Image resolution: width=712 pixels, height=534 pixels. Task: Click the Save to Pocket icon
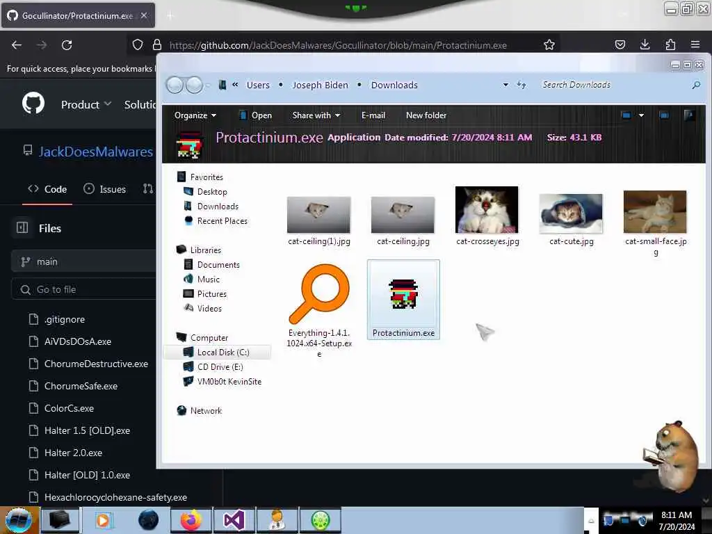click(620, 44)
